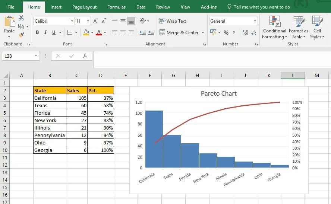Apply Accounting Number Format icon

coord(213,32)
